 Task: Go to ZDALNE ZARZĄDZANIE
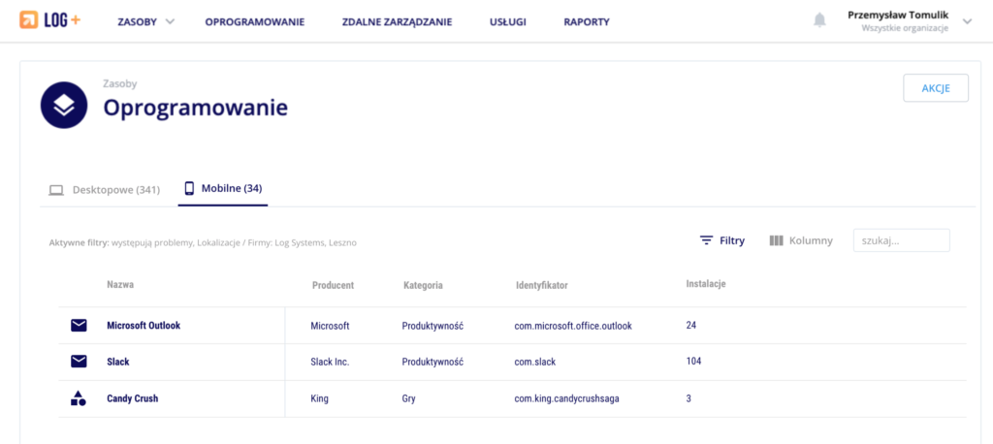[x=397, y=21]
